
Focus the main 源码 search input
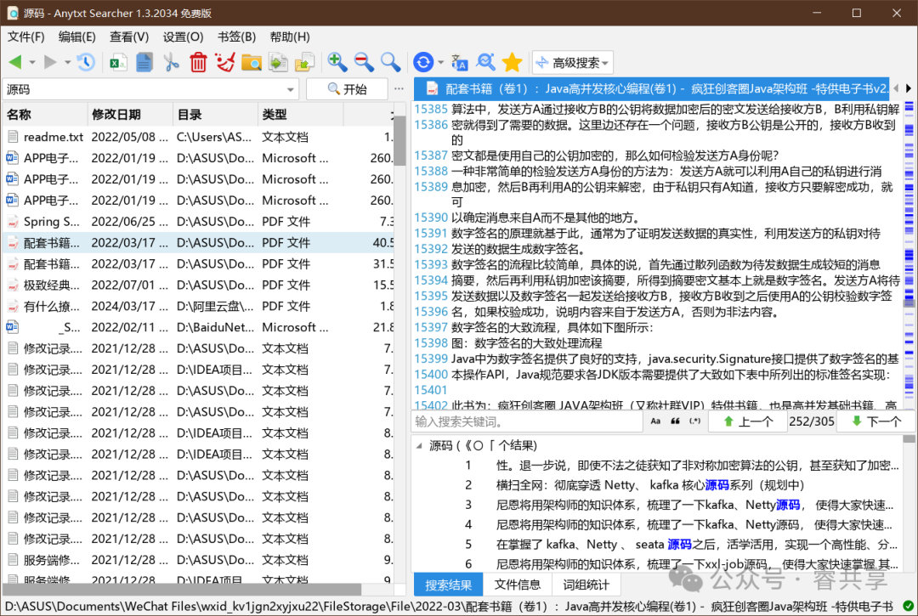[x=144, y=89]
